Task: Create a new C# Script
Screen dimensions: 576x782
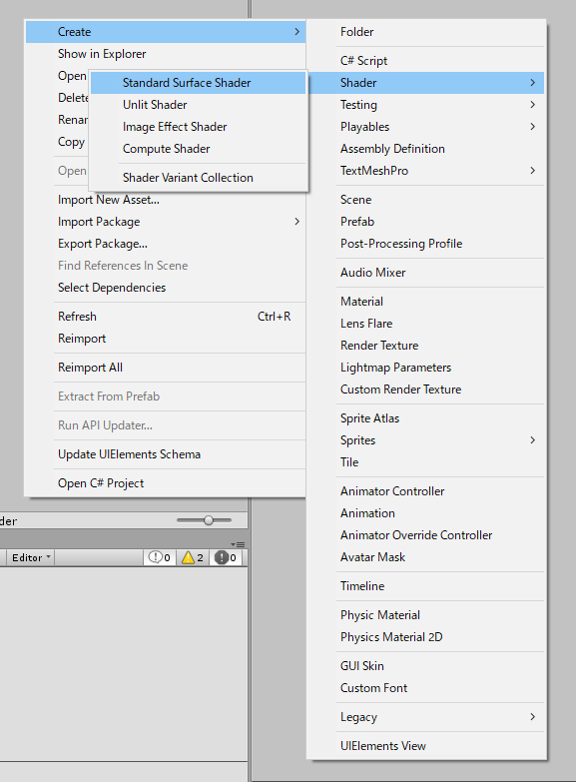Action: point(426,61)
